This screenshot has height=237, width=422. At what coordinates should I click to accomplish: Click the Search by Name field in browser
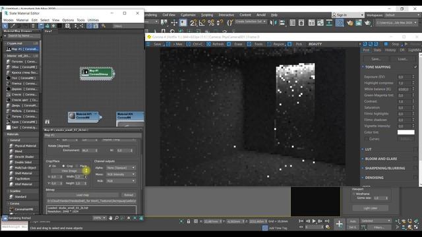(24, 36)
